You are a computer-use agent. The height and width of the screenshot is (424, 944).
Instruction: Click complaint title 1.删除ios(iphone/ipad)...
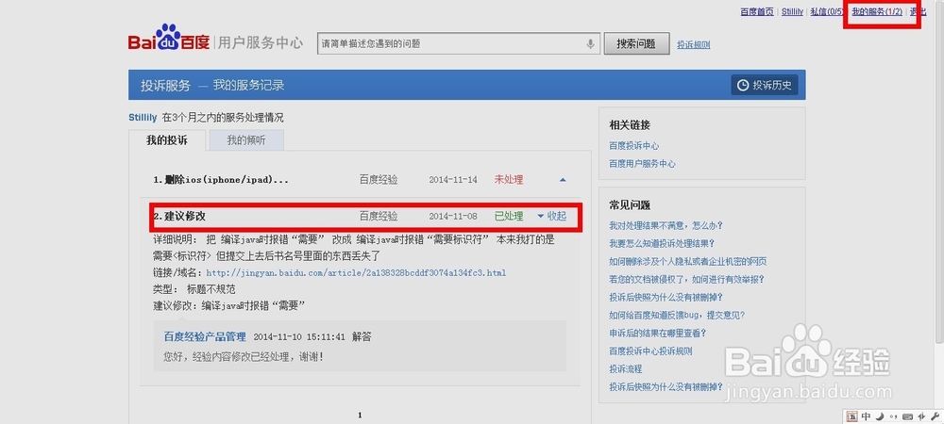click(x=220, y=180)
